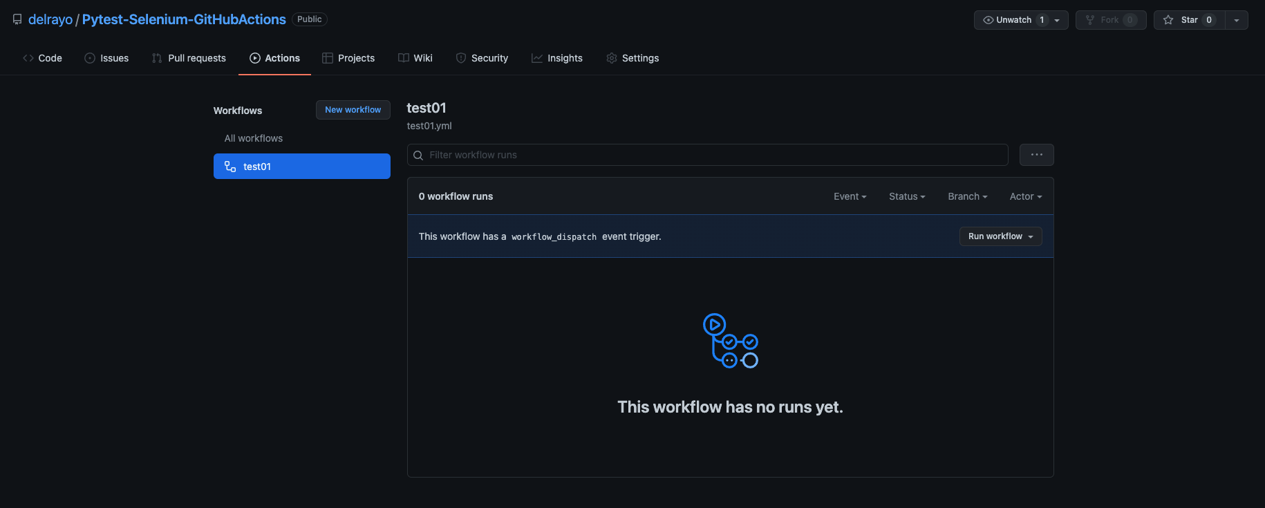This screenshot has width=1265, height=508.
Task: Select the test01 workflow in sidebar
Action: coord(302,167)
